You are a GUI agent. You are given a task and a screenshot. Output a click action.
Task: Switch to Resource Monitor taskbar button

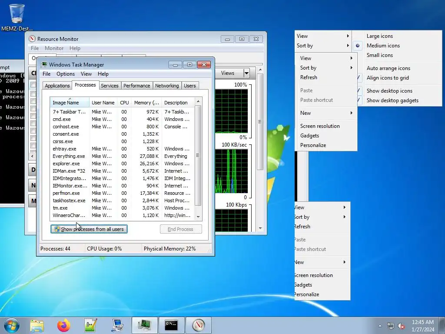[x=198, y=325]
